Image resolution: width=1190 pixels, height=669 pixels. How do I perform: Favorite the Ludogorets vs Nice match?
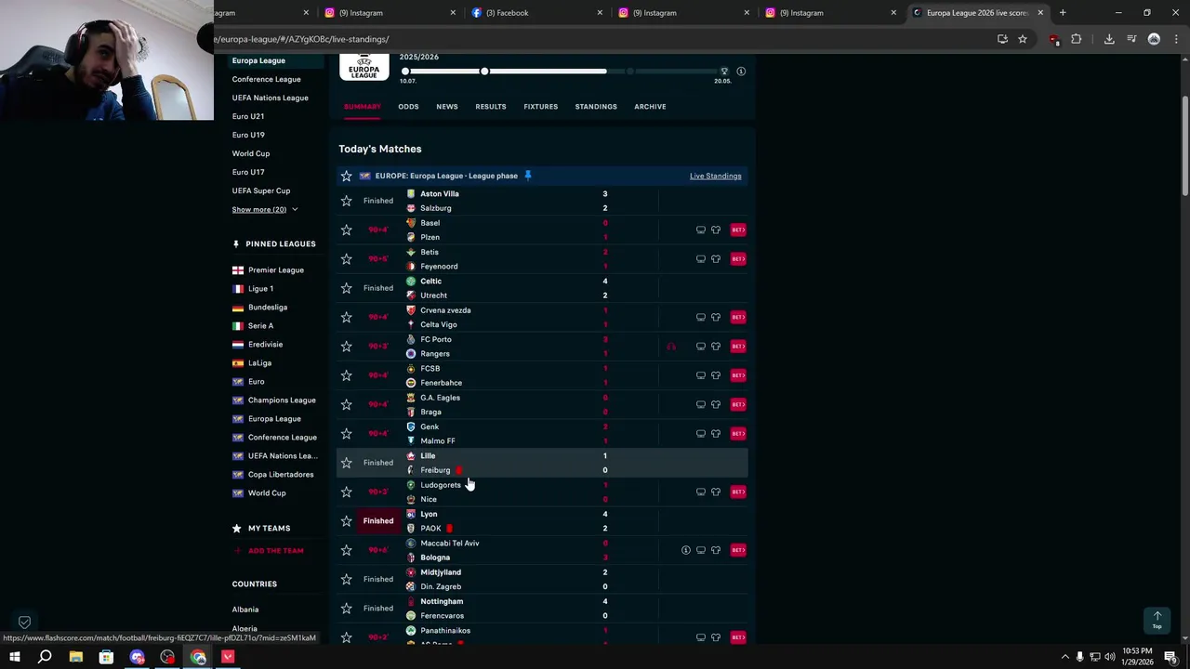click(346, 492)
